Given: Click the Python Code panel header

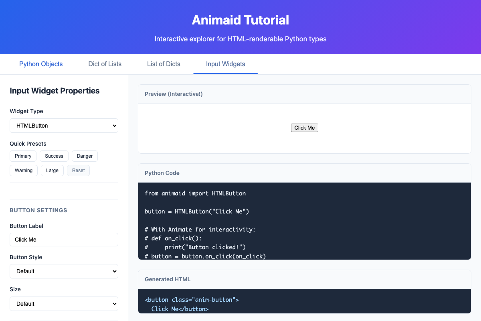Looking at the screenshot, I should [x=162, y=173].
